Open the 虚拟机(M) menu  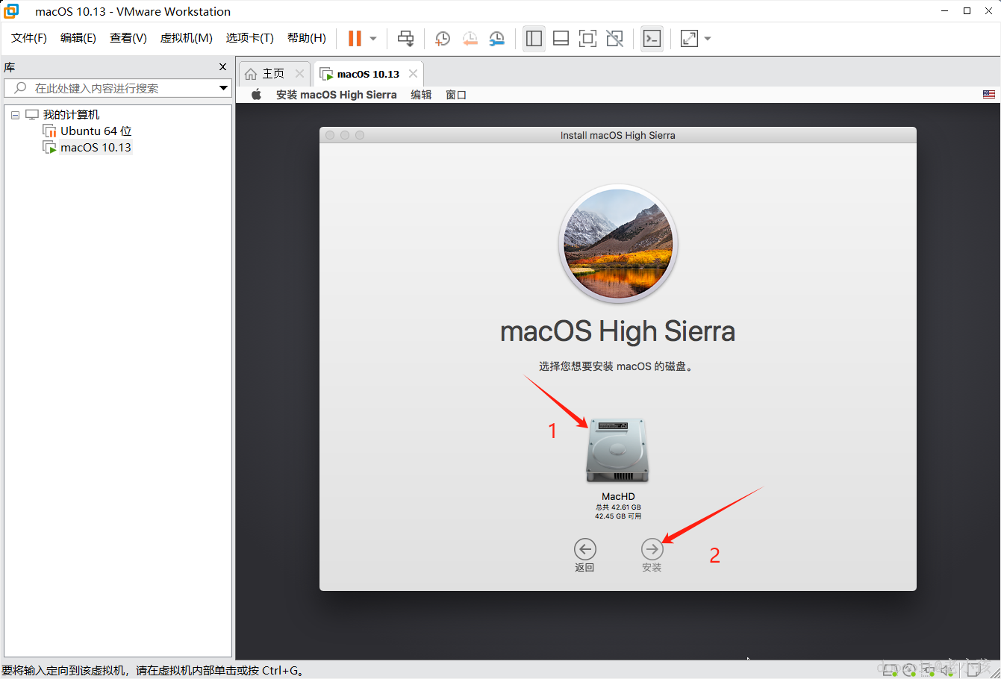pyautogui.click(x=187, y=38)
